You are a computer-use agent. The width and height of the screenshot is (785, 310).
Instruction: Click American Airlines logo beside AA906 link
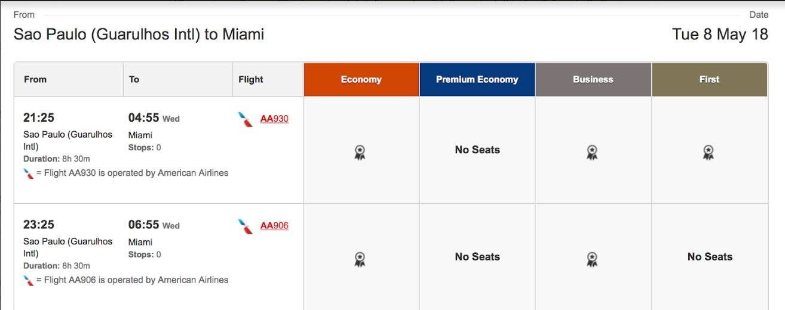coord(246,227)
